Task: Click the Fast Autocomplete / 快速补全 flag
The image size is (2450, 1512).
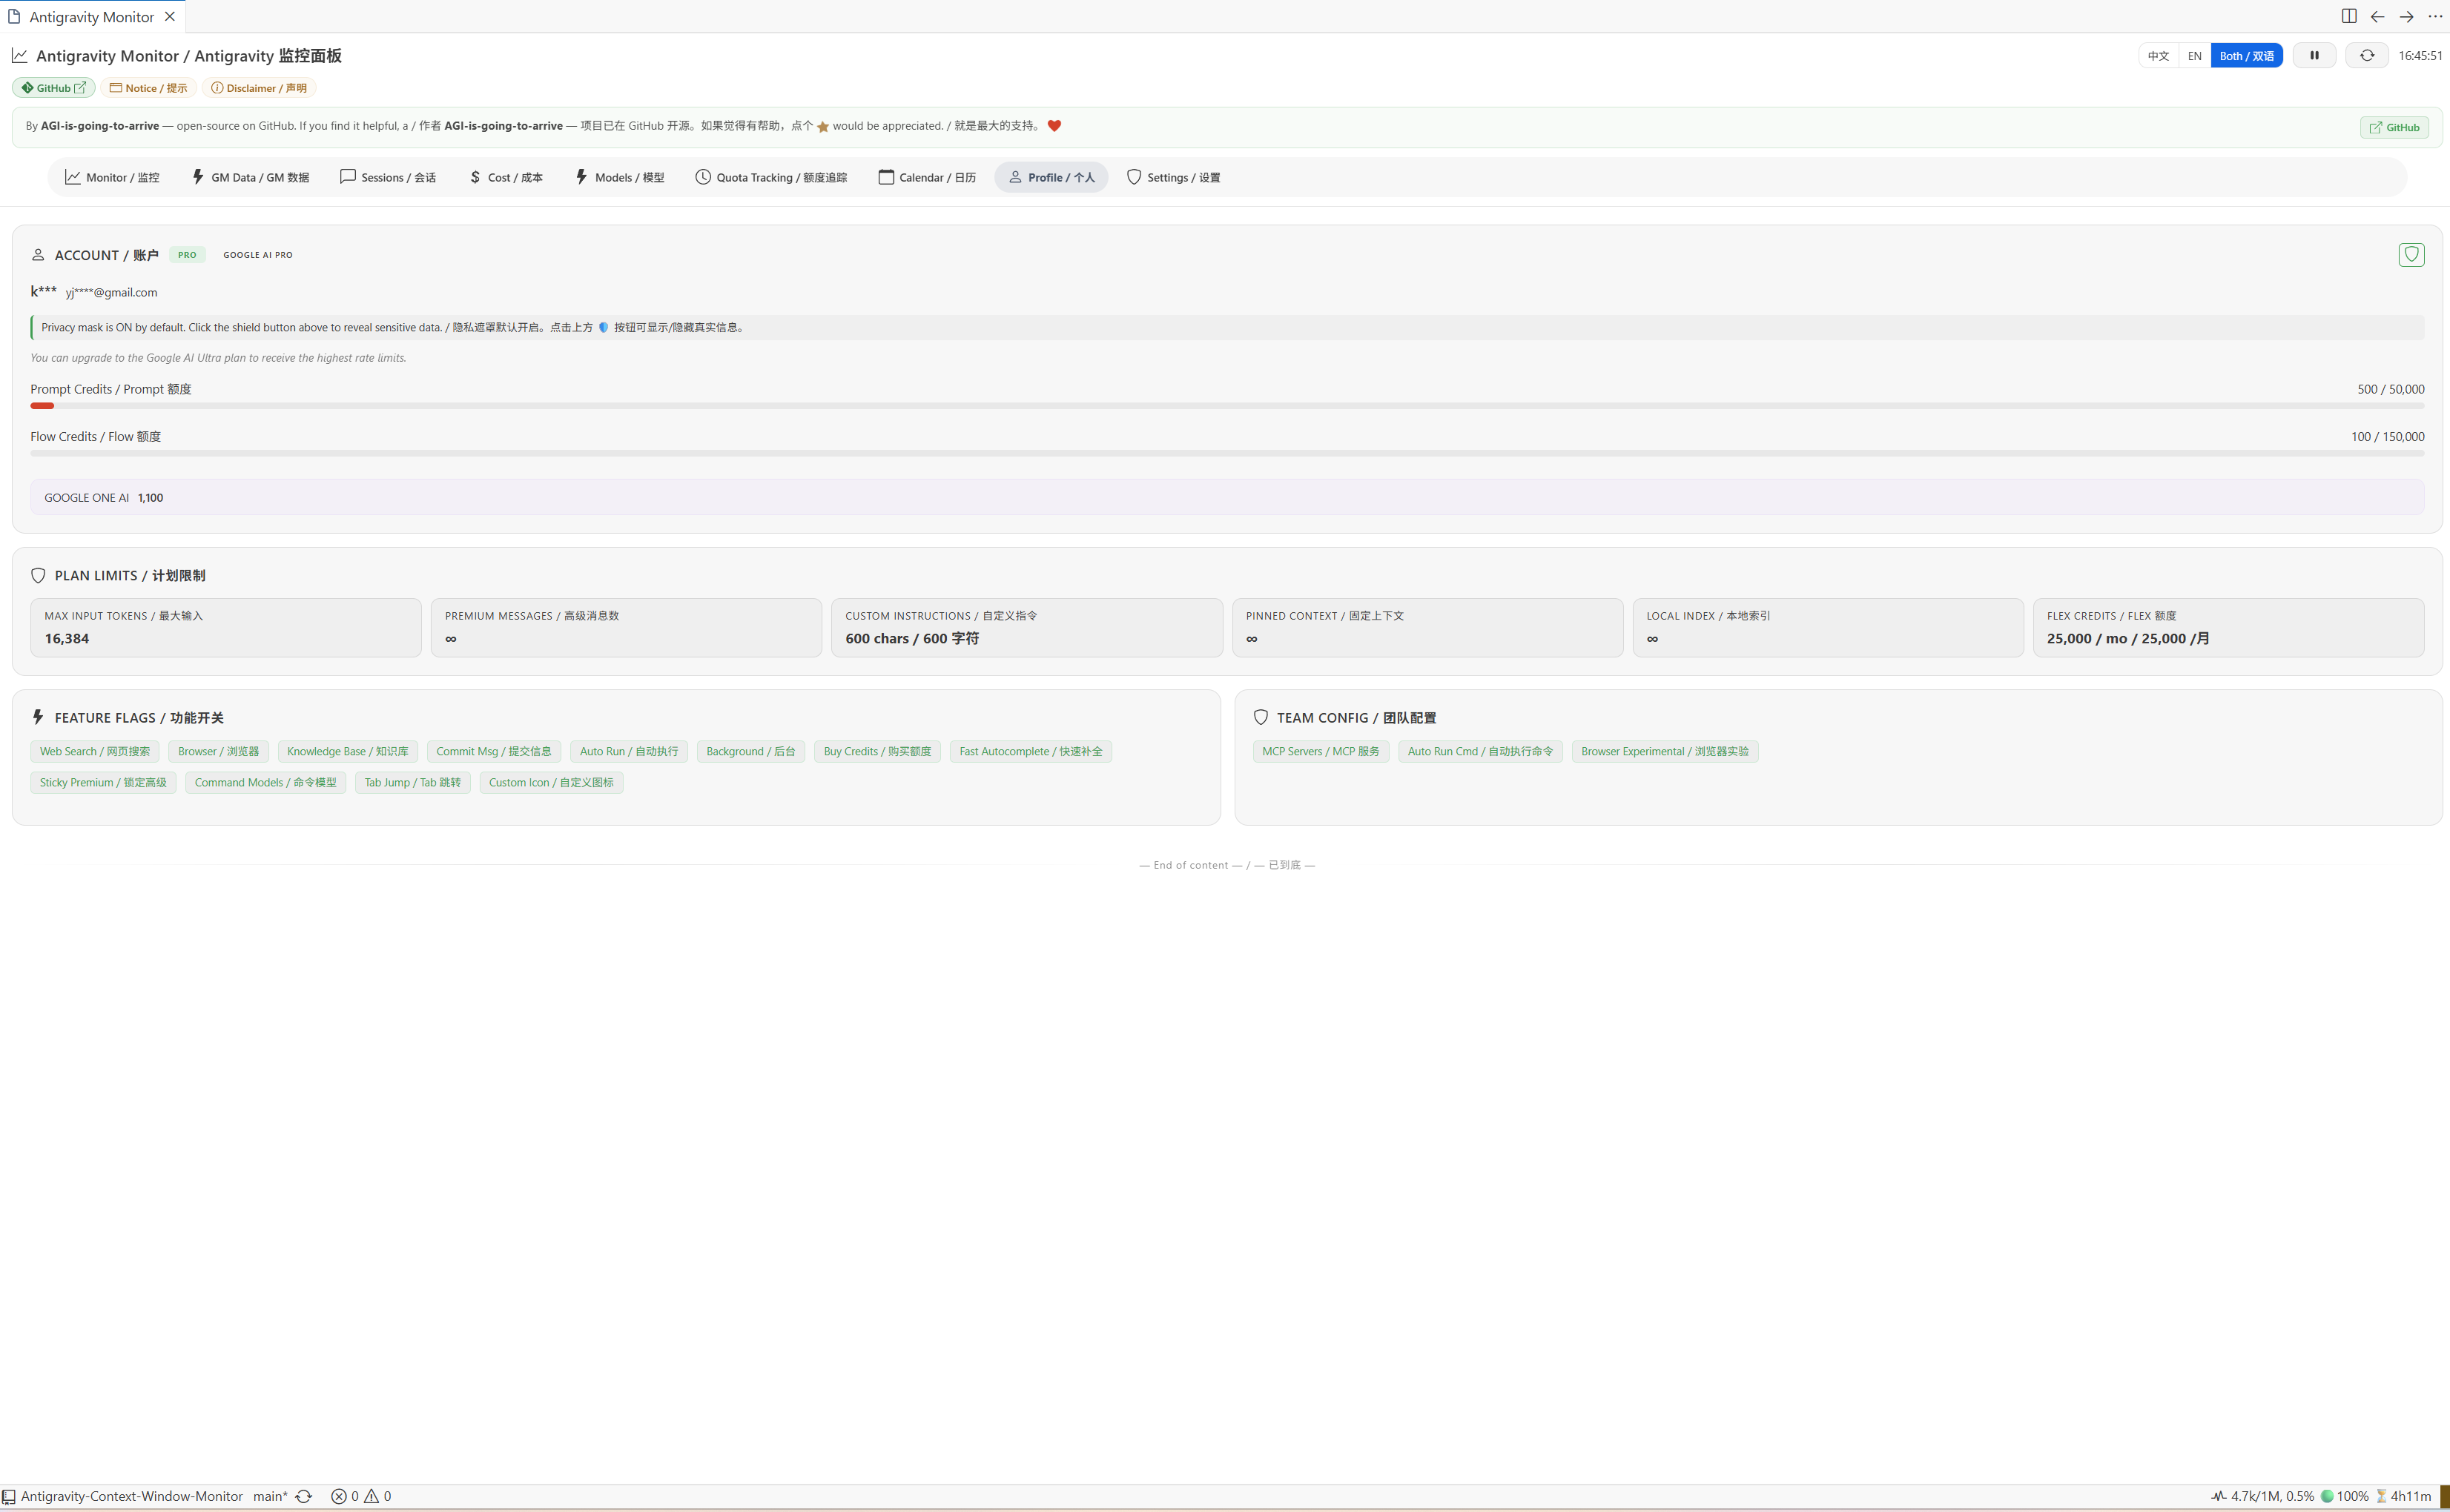Action: [x=1031, y=752]
